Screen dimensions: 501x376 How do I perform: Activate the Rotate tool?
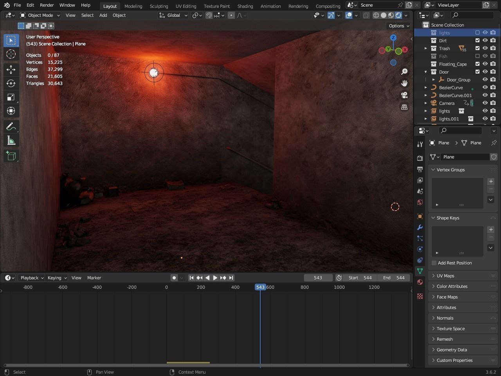pos(11,83)
